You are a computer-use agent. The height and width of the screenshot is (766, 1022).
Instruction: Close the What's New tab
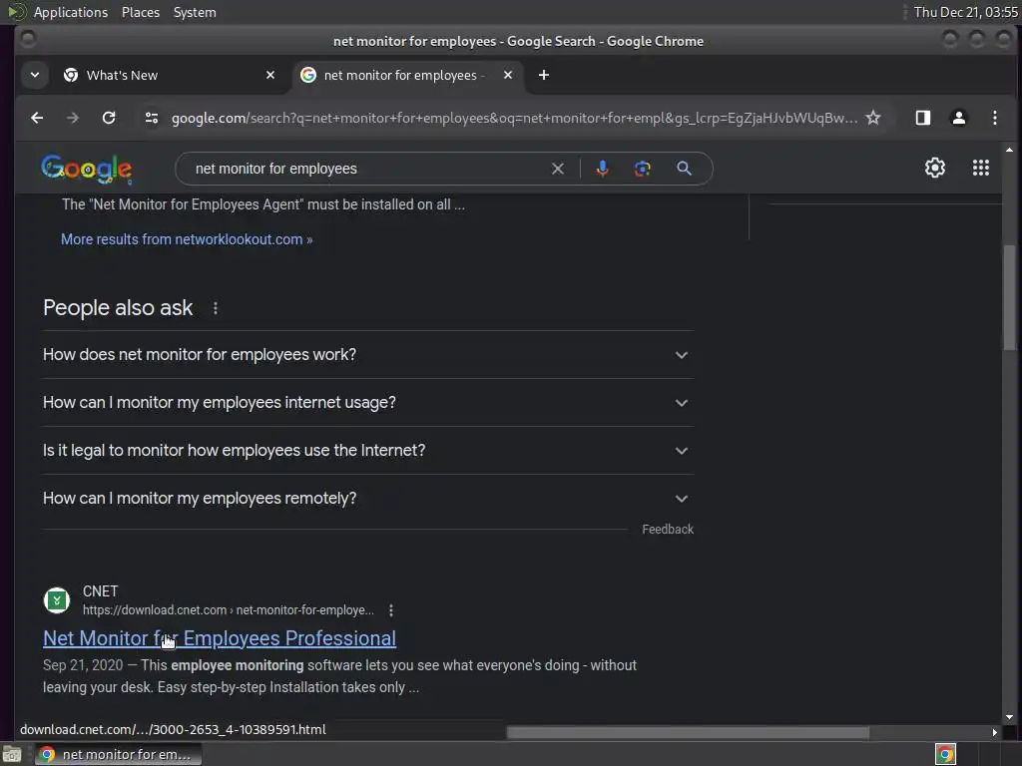(x=270, y=75)
